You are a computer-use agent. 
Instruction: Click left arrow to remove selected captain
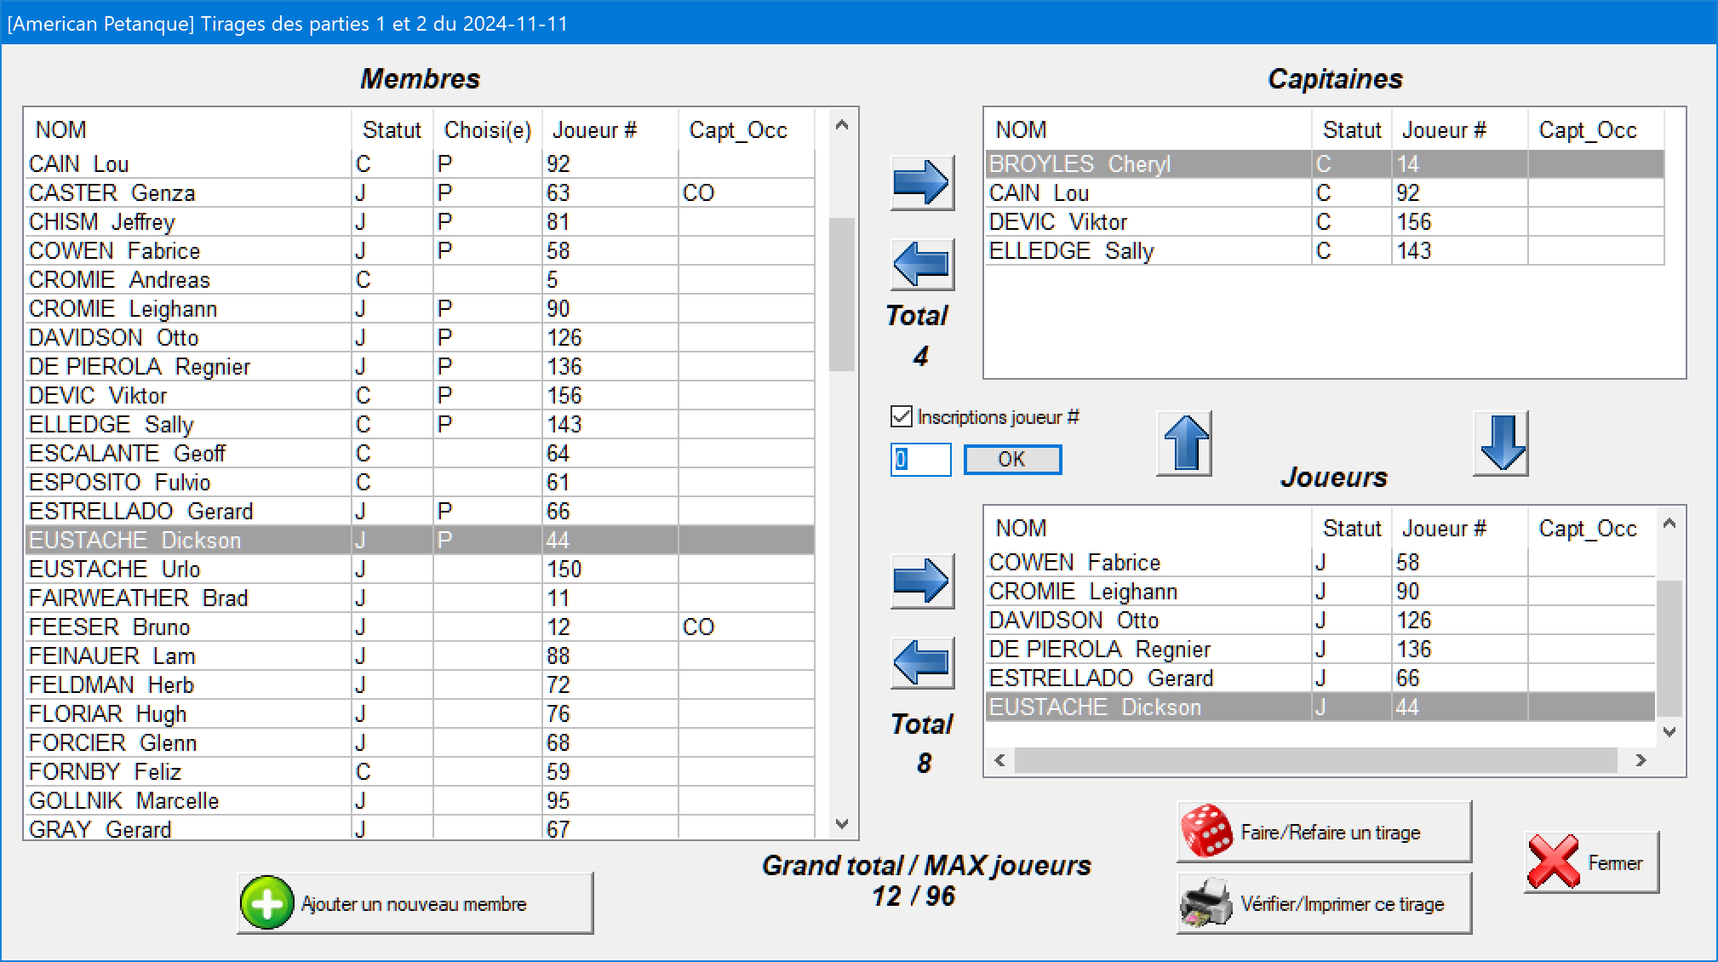coord(921,265)
